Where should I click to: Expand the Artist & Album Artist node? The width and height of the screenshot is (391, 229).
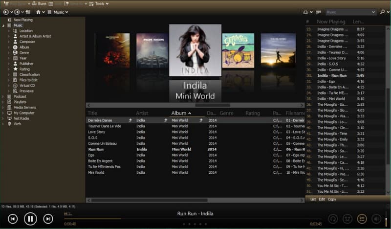click(8, 36)
